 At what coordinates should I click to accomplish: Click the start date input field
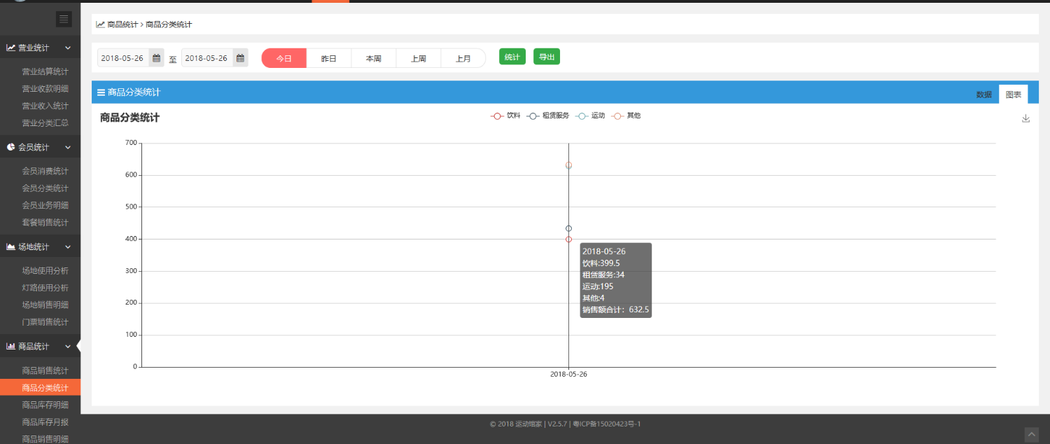click(123, 58)
